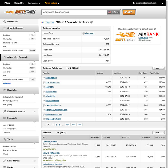Open the mylargescale.com publisher link
This screenshot has width=168, height=168.
pos(53,105)
